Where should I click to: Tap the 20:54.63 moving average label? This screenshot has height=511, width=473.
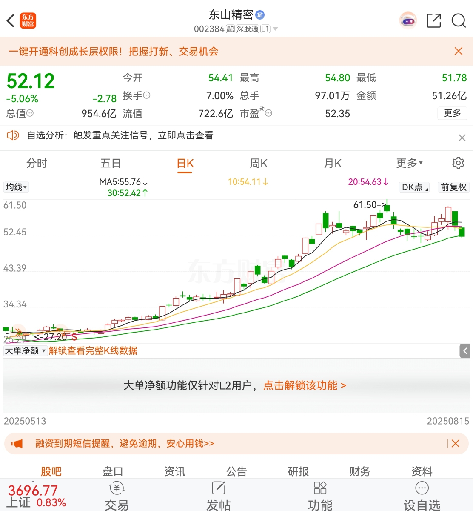point(368,182)
